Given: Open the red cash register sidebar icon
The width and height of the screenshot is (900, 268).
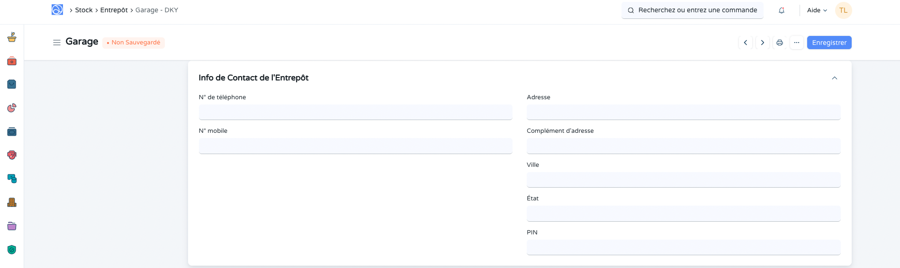Looking at the screenshot, I should pos(12,61).
